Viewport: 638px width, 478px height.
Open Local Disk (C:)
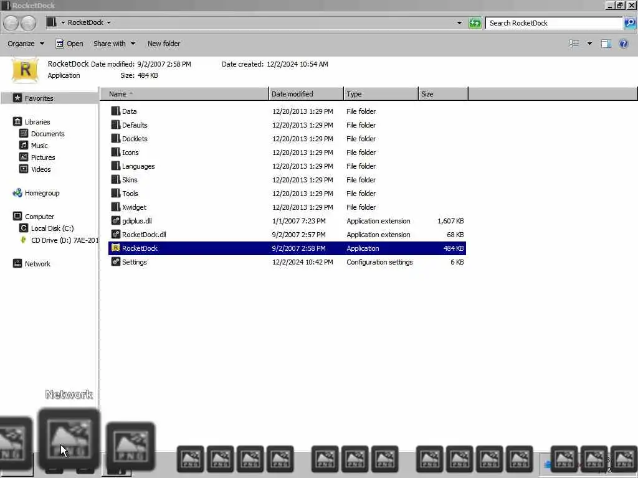point(52,228)
